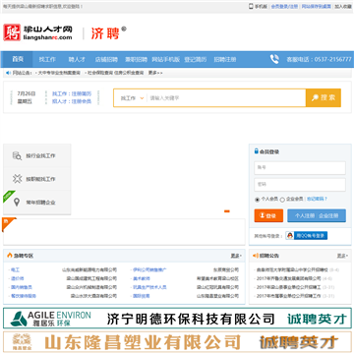Click the orange carousel indicator dash
The width and height of the screenshot is (354, 354).
pos(227,211)
